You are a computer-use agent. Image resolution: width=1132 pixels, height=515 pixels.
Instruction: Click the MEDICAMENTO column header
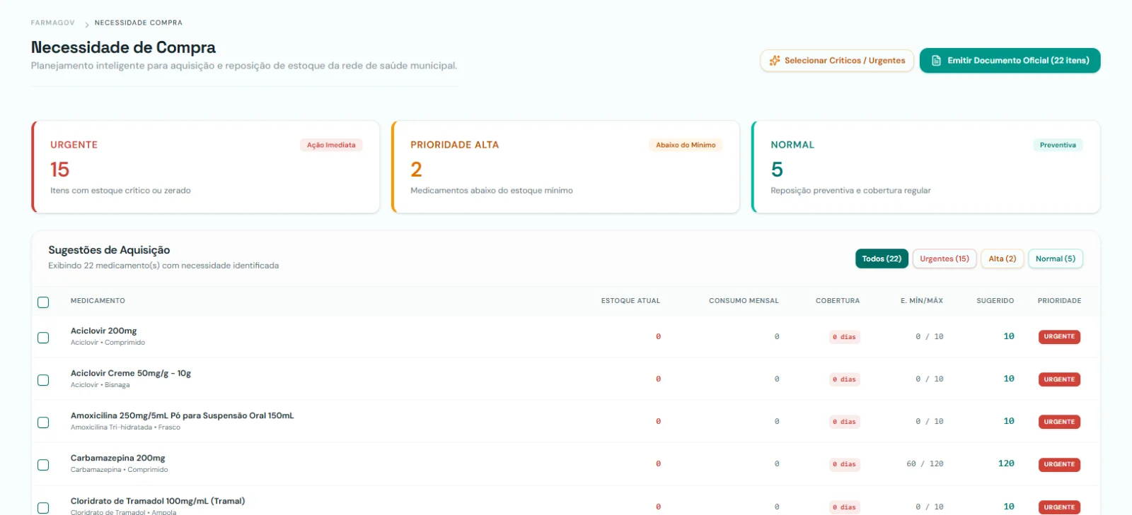tap(98, 301)
